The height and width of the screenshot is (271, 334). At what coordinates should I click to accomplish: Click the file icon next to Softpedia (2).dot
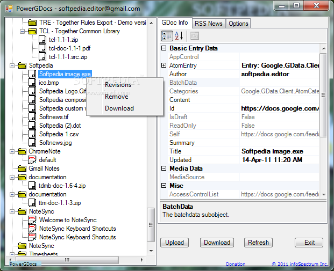coord(32,126)
